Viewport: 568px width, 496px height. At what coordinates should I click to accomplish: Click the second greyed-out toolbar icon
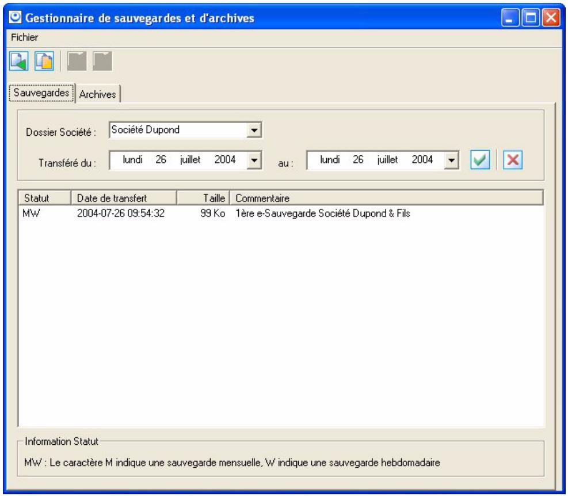[102, 61]
